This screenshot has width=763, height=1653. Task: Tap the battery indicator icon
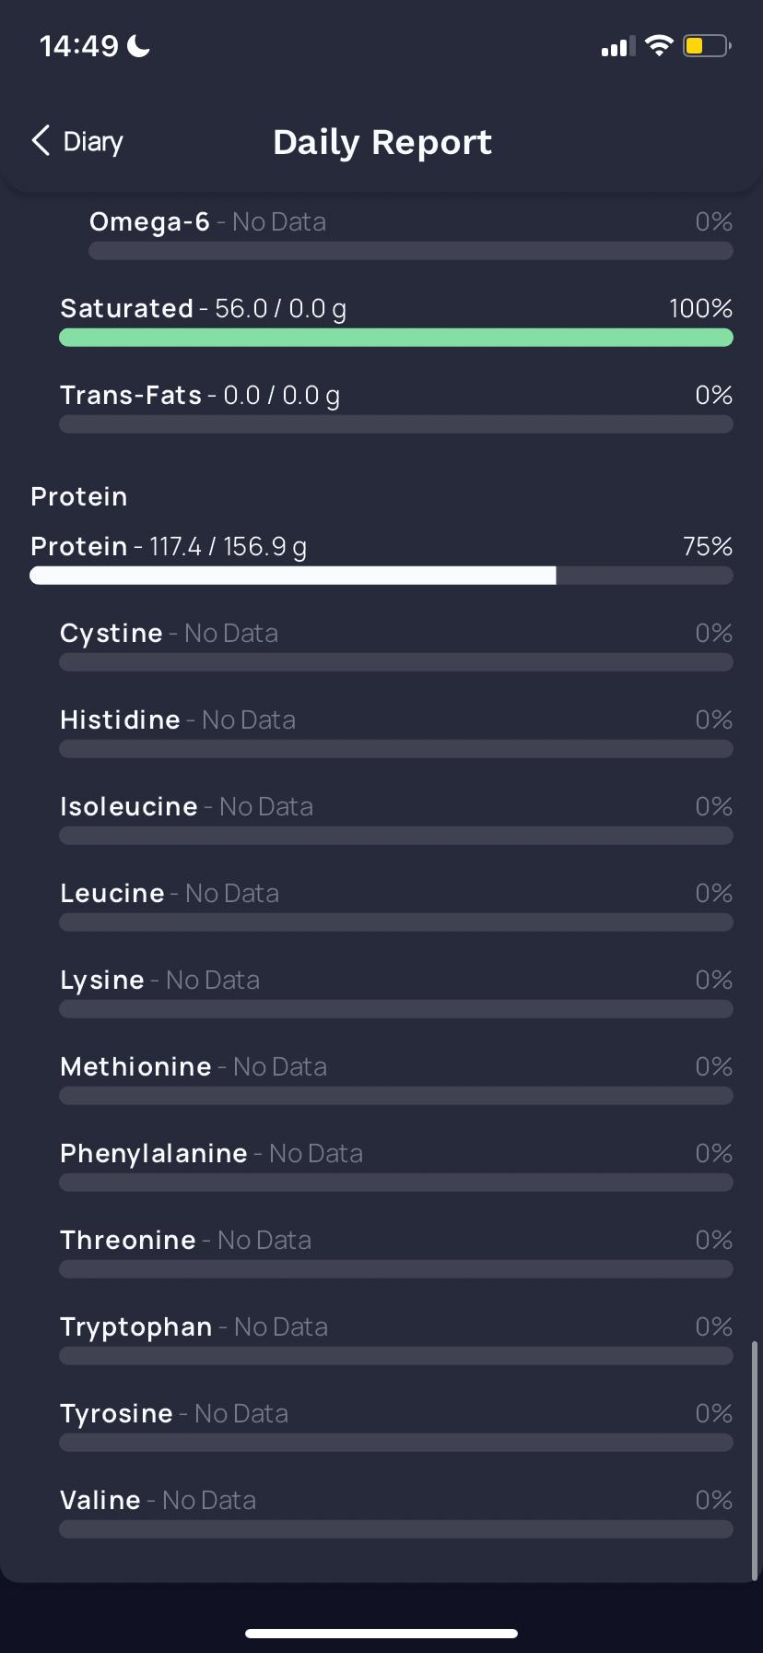coord(707,45)
